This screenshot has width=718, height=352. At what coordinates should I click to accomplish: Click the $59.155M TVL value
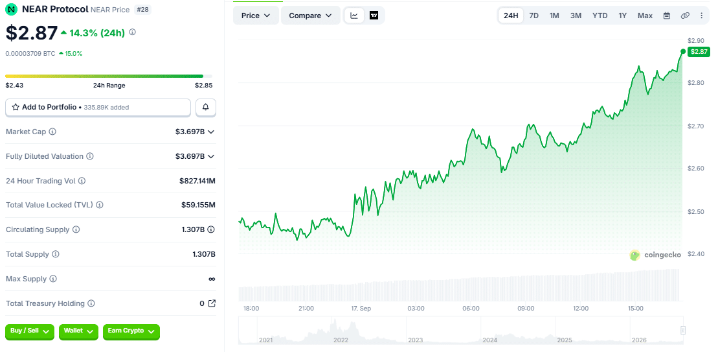pyautogui.click(x=198, y=205)
